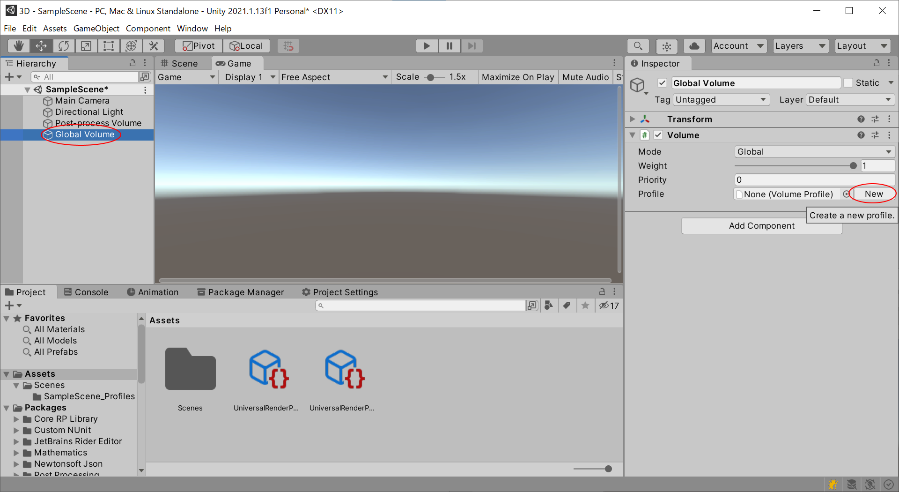Click search by label icon

[567, 306]
